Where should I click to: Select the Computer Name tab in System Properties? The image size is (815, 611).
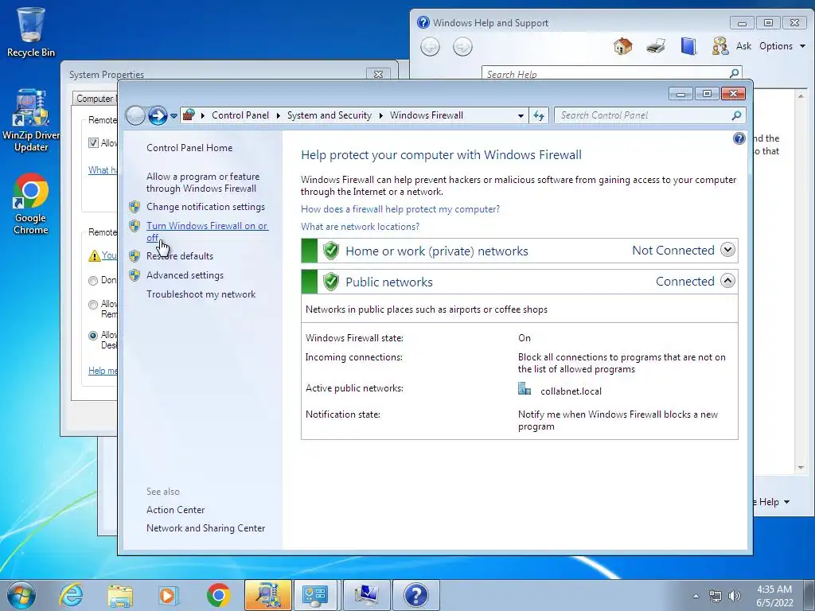[x=96, y=99]
